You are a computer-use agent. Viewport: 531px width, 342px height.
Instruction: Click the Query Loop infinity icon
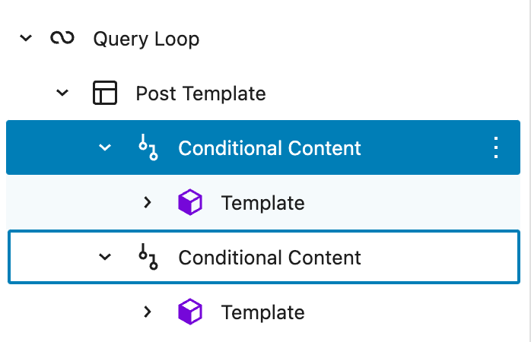[62, 38]
